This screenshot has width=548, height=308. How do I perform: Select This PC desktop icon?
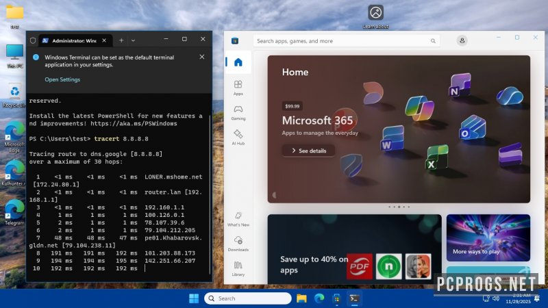point(14,56)
